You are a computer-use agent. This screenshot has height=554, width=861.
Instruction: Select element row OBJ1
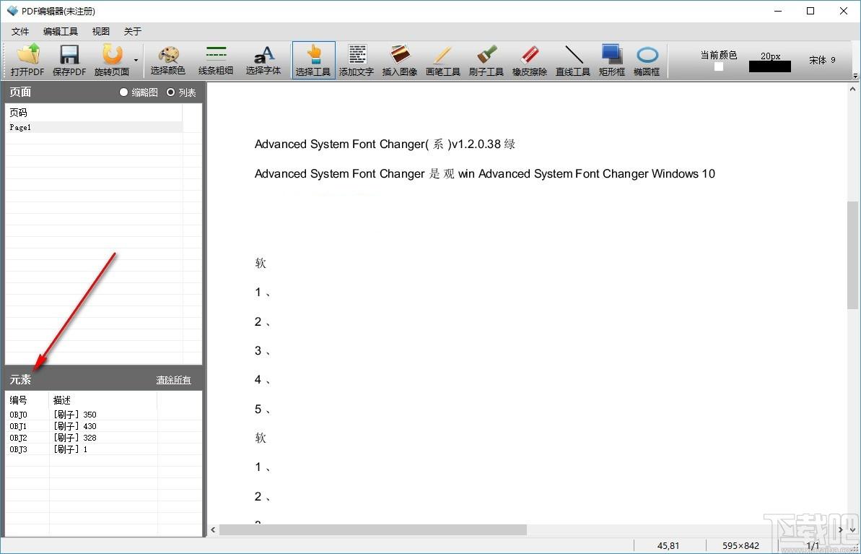click(104, 426)
